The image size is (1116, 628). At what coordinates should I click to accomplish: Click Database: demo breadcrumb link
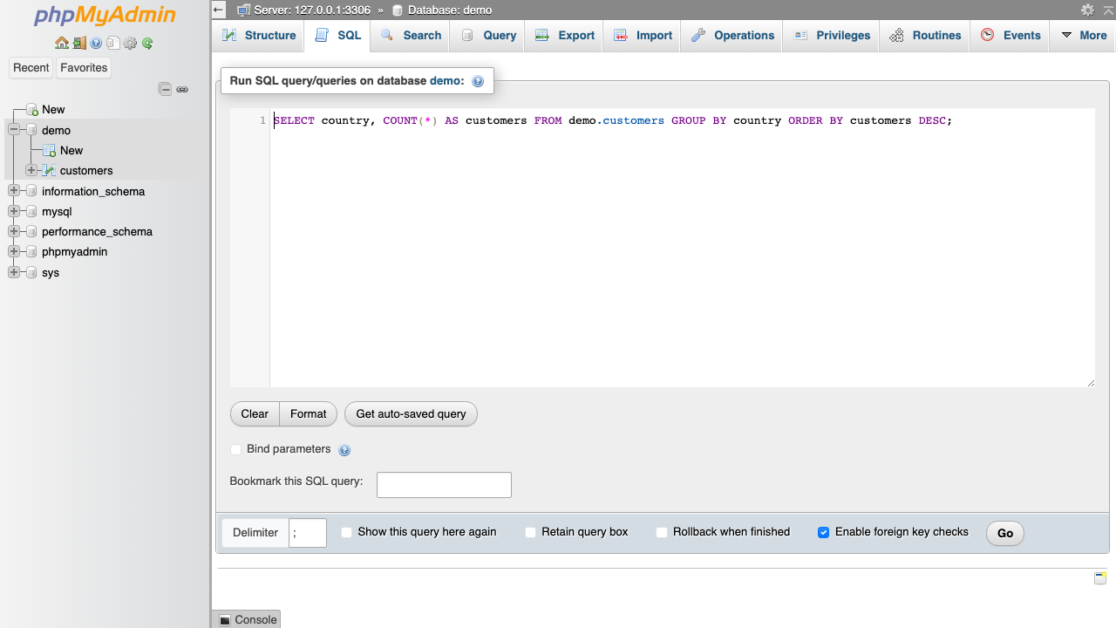click(449, 10)
